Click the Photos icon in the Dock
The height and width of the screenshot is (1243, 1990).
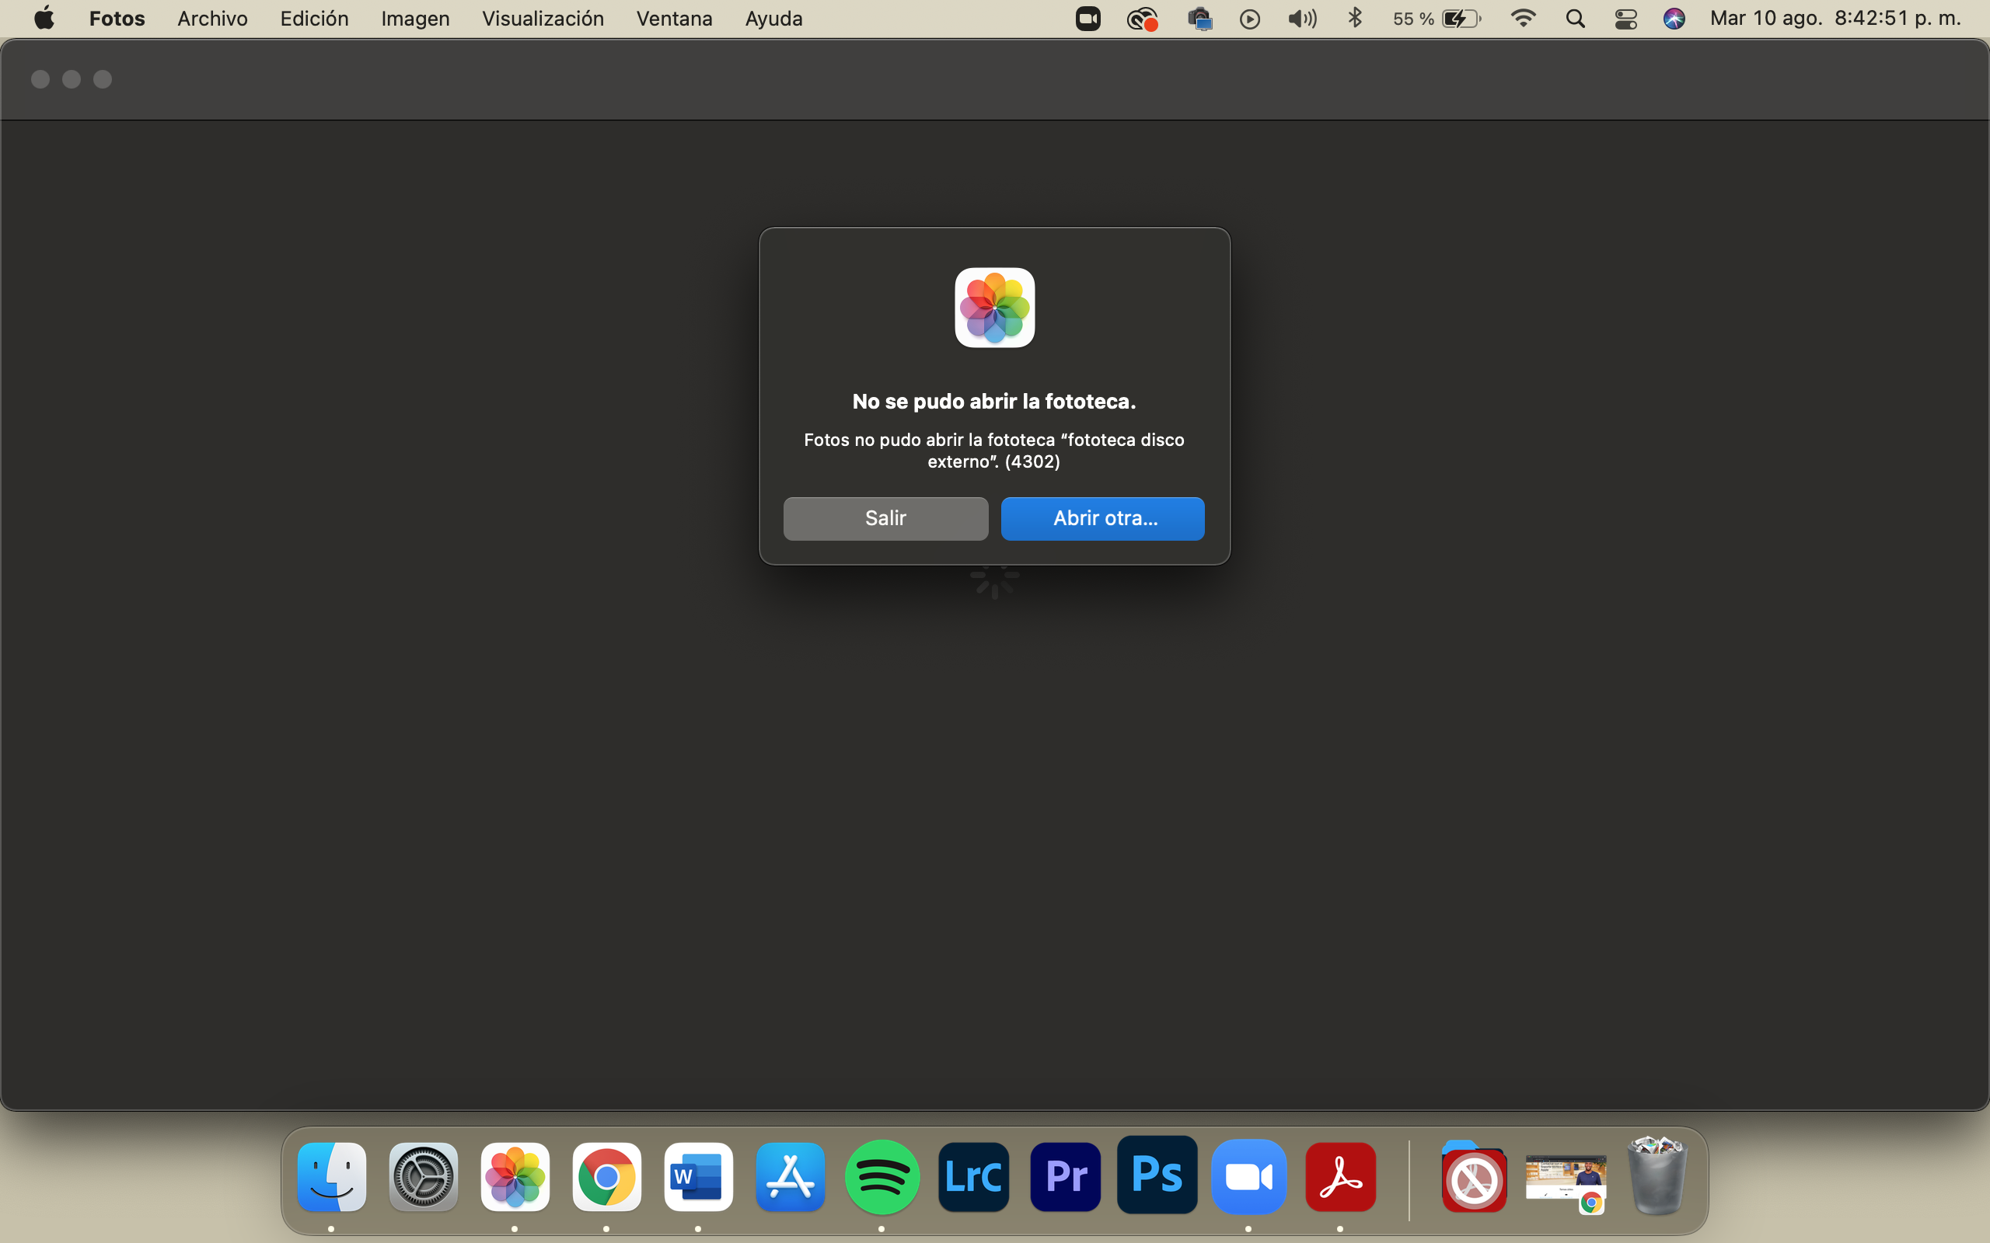tap(515, 1177)
